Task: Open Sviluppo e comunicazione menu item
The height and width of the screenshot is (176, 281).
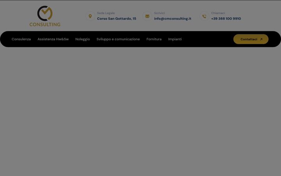Action: [x=118, y=39]
